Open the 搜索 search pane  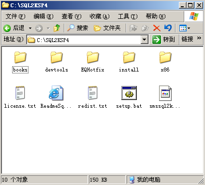point(77,28)
